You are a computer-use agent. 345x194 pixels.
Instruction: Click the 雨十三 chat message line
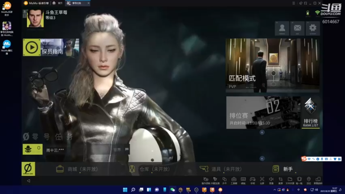(x=55, y=150)
